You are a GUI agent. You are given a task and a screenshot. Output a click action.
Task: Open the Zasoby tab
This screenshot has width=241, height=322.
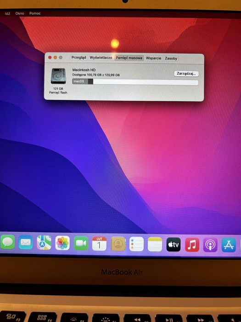pyautogui.click(x=171, y=58)
